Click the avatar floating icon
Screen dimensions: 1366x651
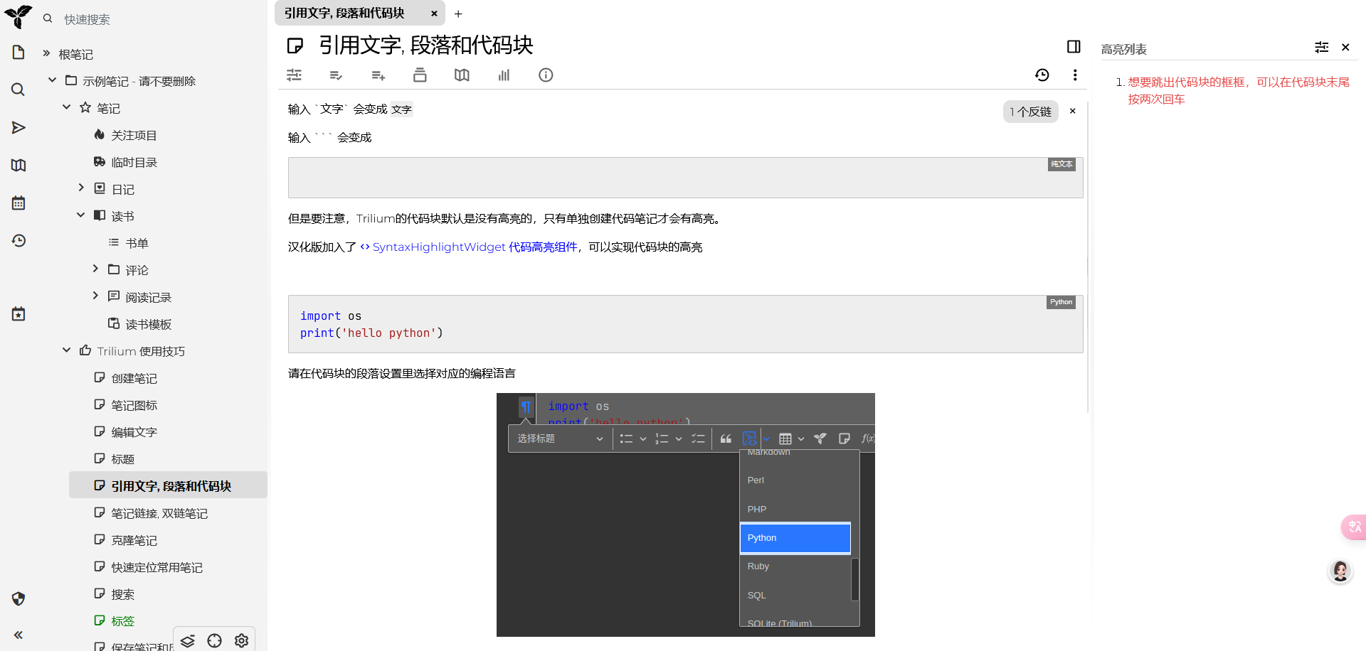point(1340,571)
